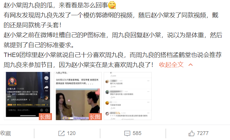Image resolution: width=230 pixels, height=140 pixels.
Task: Open the 585 comments
Action: pyautogui.click(x=137, y=133)
